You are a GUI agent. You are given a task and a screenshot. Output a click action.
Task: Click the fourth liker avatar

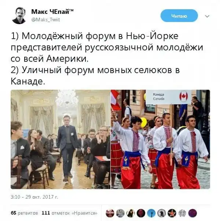coord(141,213)
